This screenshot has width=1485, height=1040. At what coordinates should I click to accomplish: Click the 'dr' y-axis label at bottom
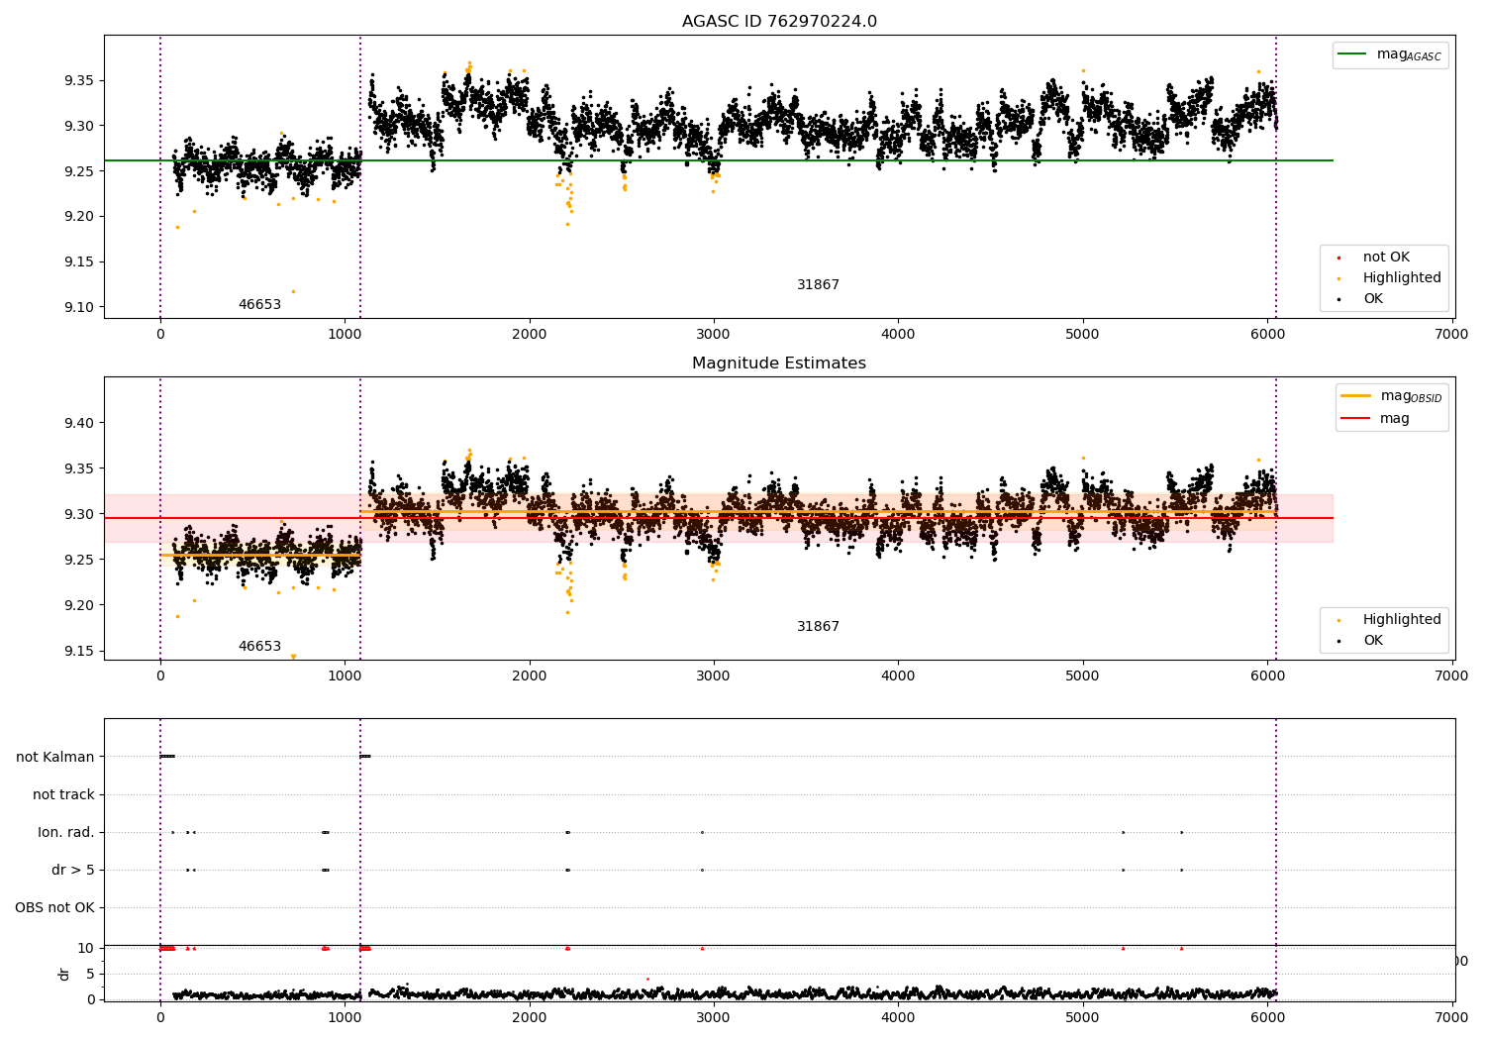coord(64,974)
